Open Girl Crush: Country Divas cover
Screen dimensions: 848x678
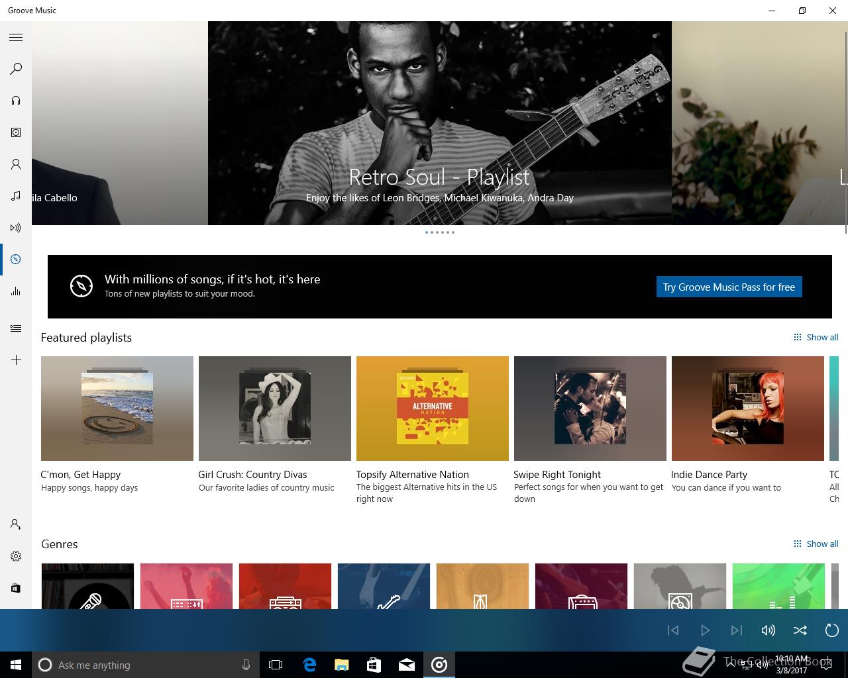(x=275, y=409)
